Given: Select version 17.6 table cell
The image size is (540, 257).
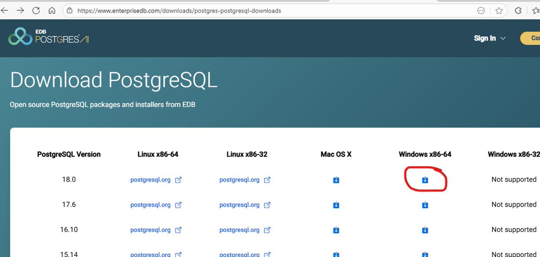Looking at the screenshot, I should click(x=69, y=205).
